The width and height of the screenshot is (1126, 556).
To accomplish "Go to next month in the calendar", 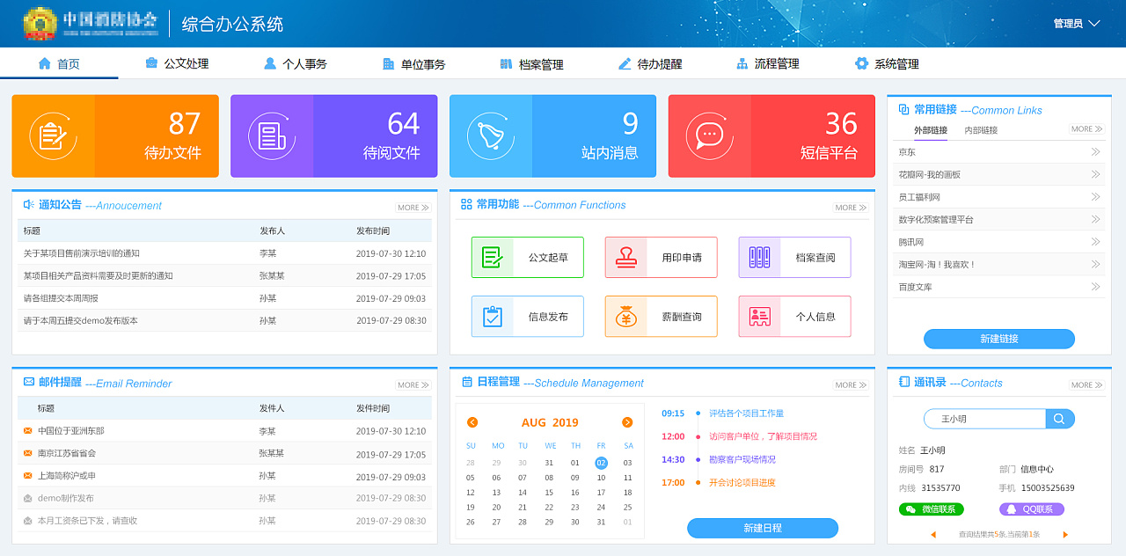I will (x=627, y=421).
